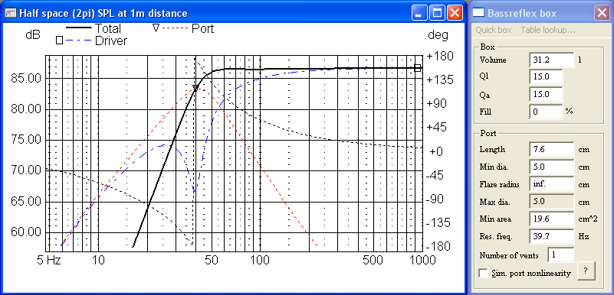The width and height of the screenshot is (614, 295).
Task: Open the question mark help button
Action: (586, 271)
